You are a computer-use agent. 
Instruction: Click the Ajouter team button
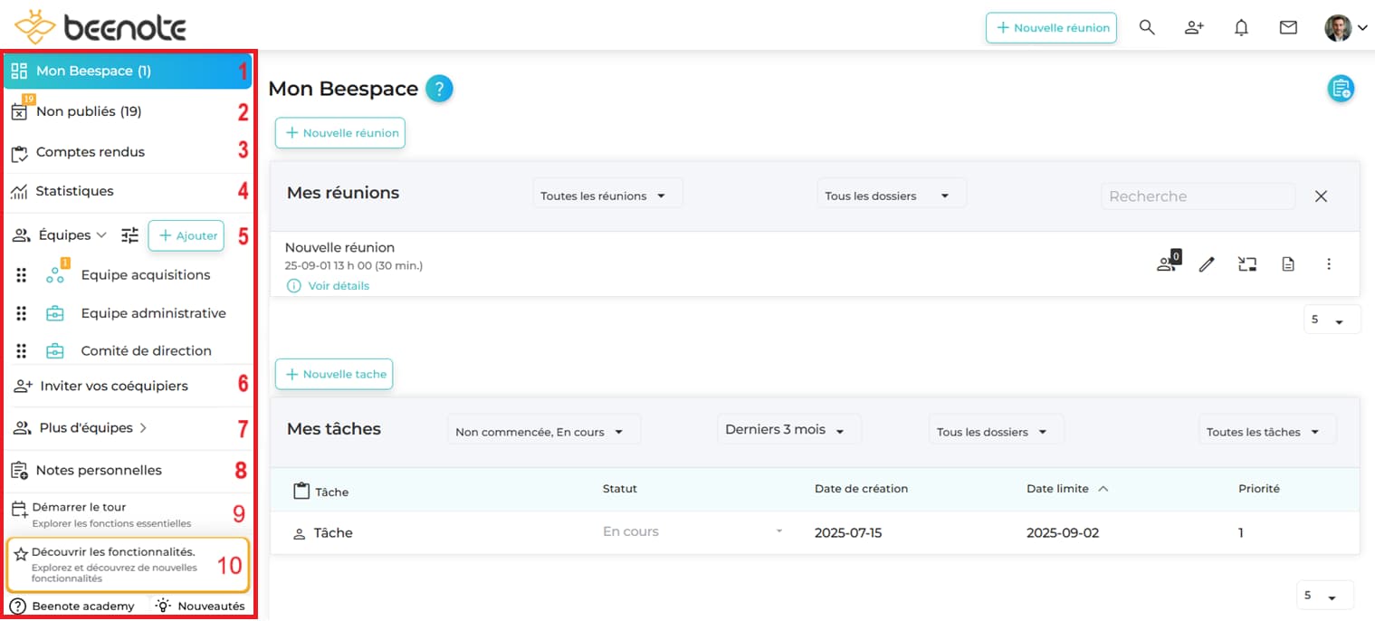186,235
